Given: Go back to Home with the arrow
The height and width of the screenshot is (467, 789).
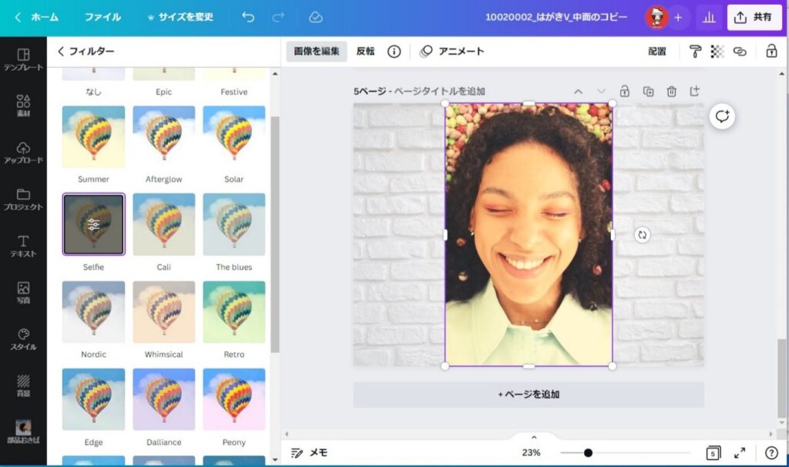Looking at the screenshot, I should click(18, 17).
